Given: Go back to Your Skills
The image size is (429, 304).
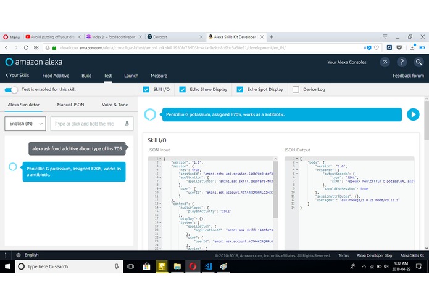Looking at the screenshot, I should point(17,75).
